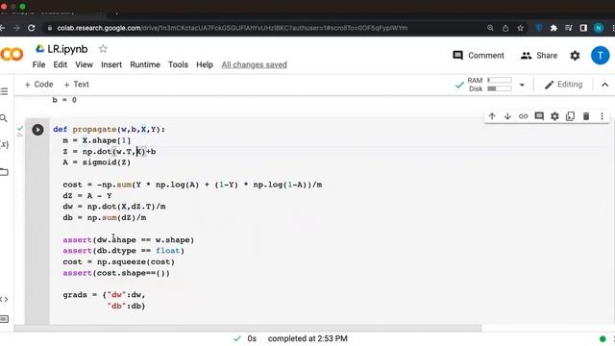Open the Edit menu
Image resolution: width=615 pixels, height=346 pixels.
60,64
